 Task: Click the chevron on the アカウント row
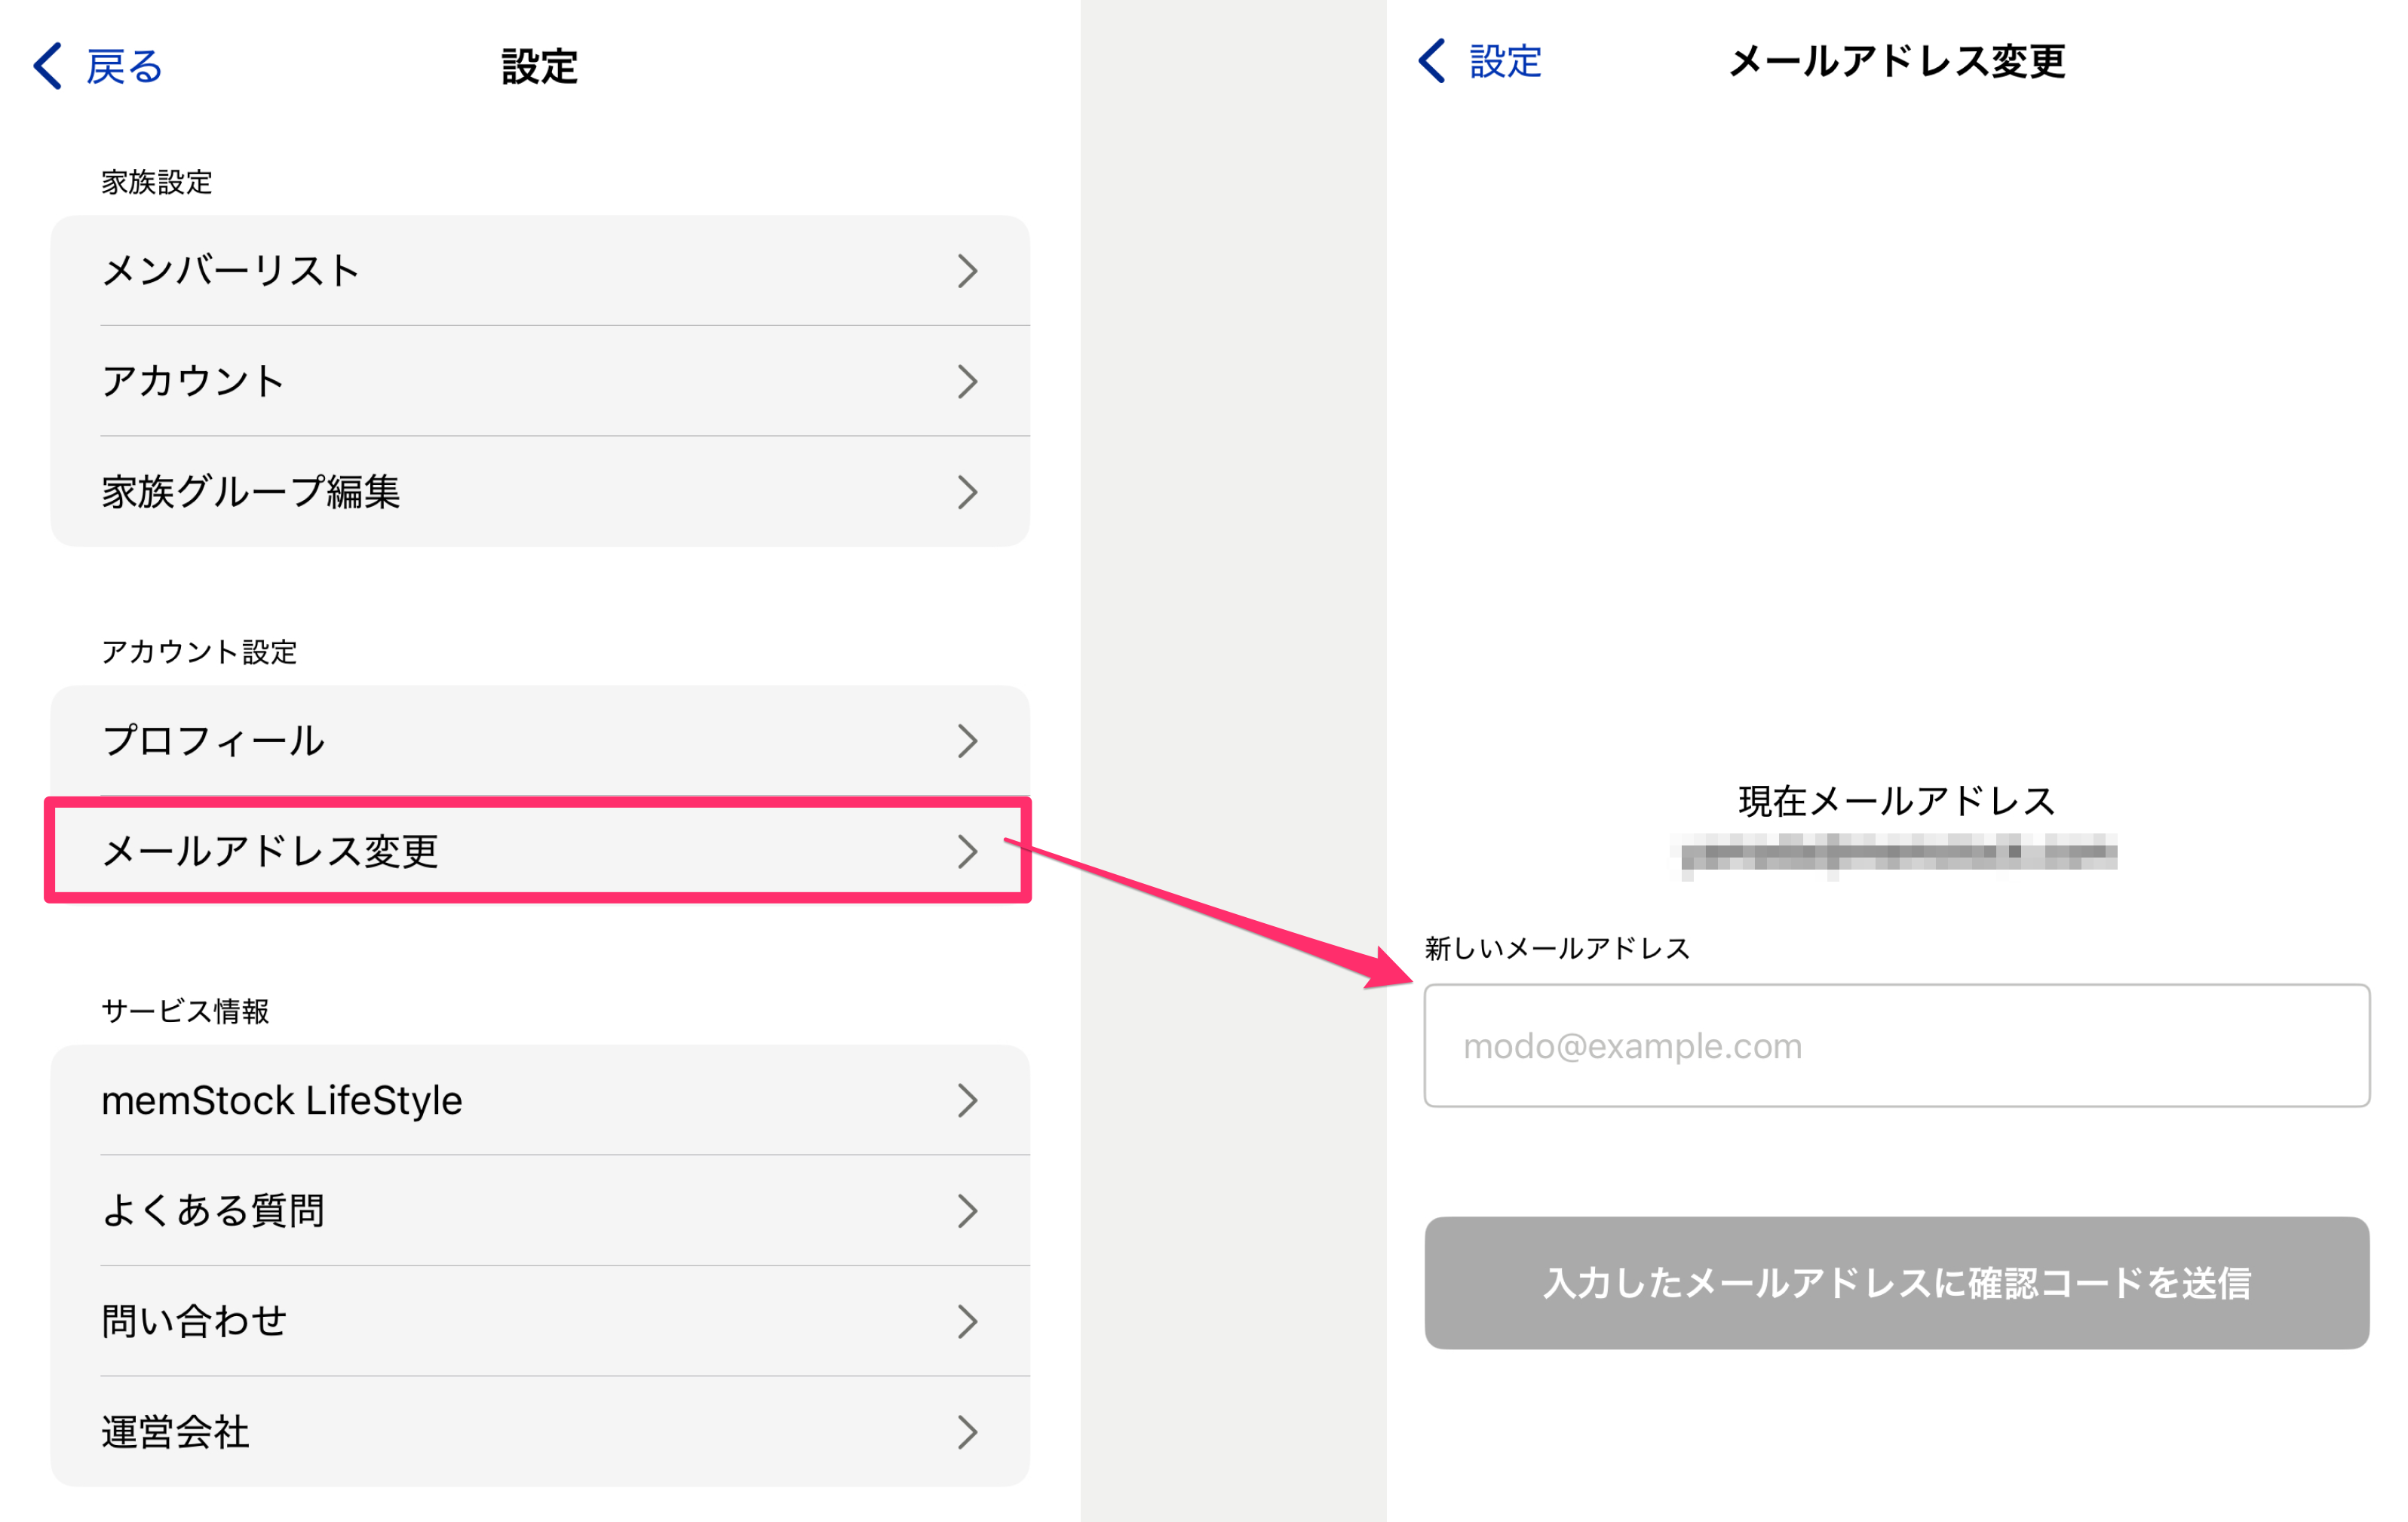(x=966, y=381)
